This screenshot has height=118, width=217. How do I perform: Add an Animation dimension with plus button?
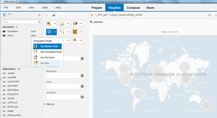82,97
